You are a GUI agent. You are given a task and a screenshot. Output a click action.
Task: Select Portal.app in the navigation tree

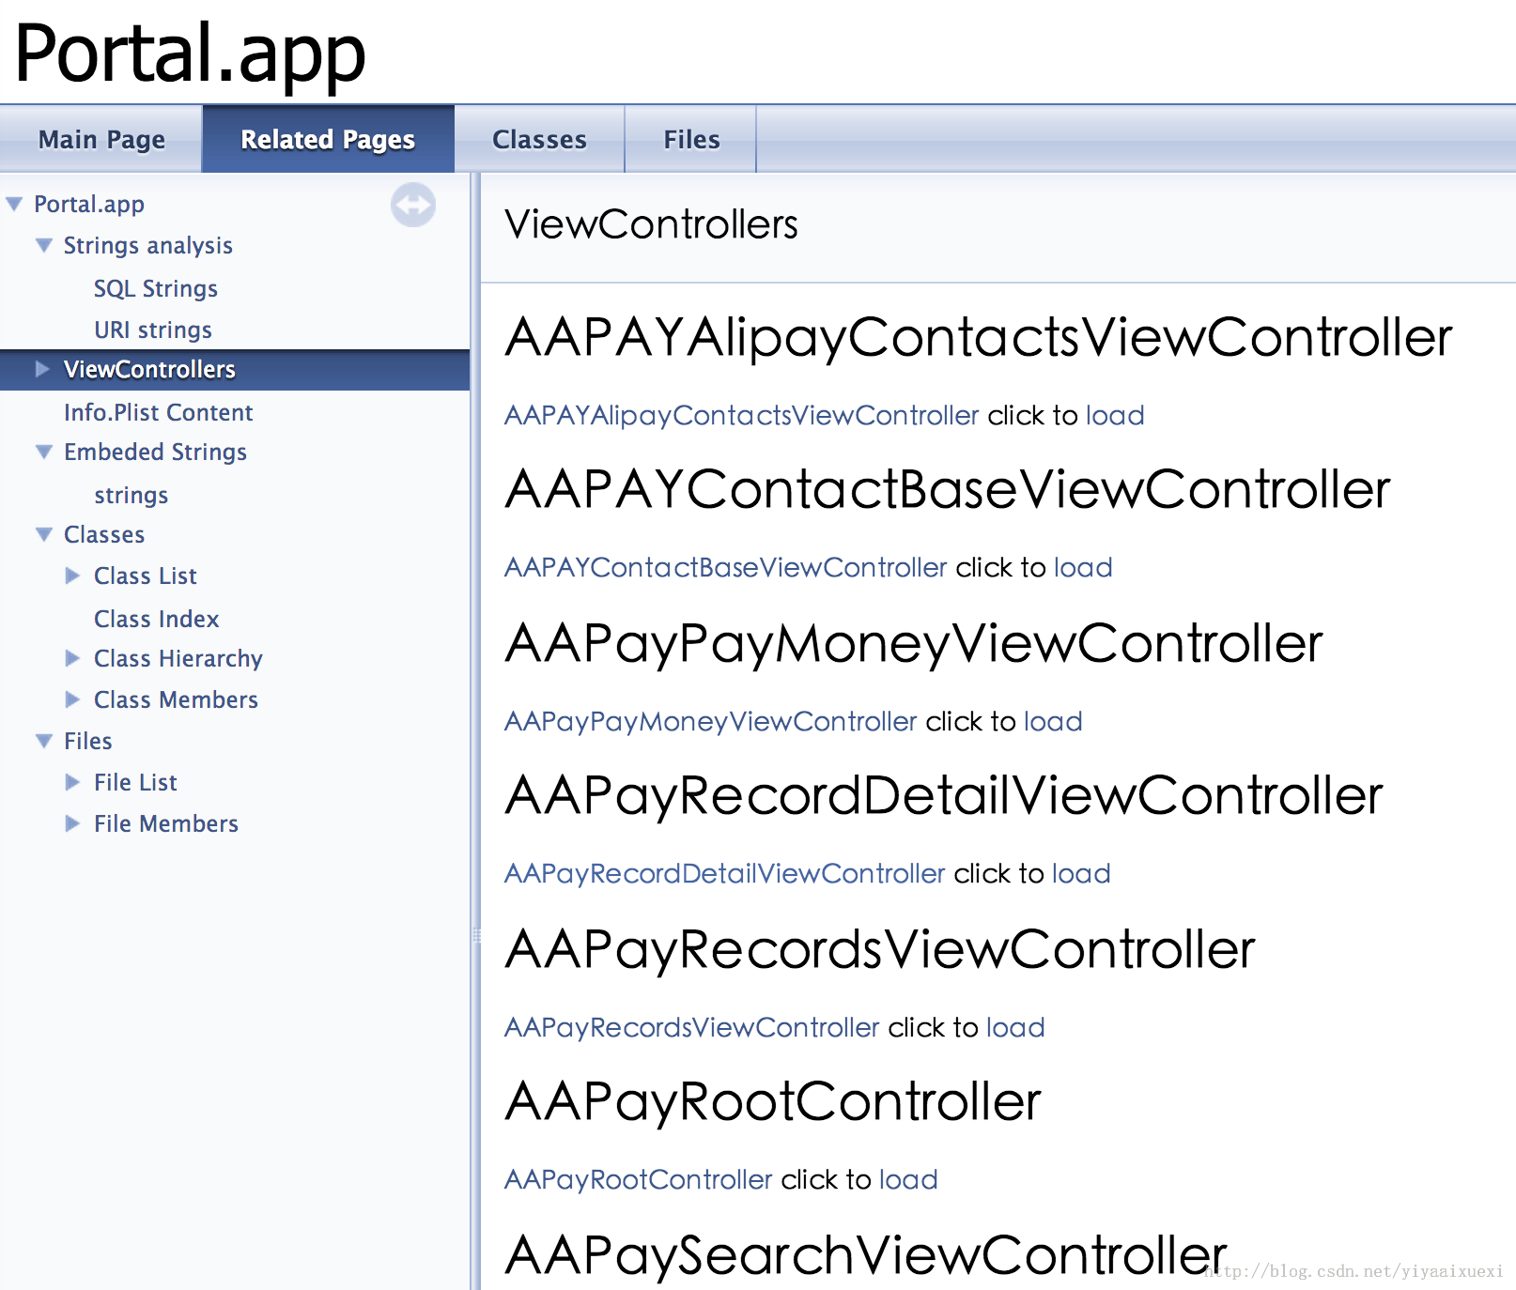[89, 204]
